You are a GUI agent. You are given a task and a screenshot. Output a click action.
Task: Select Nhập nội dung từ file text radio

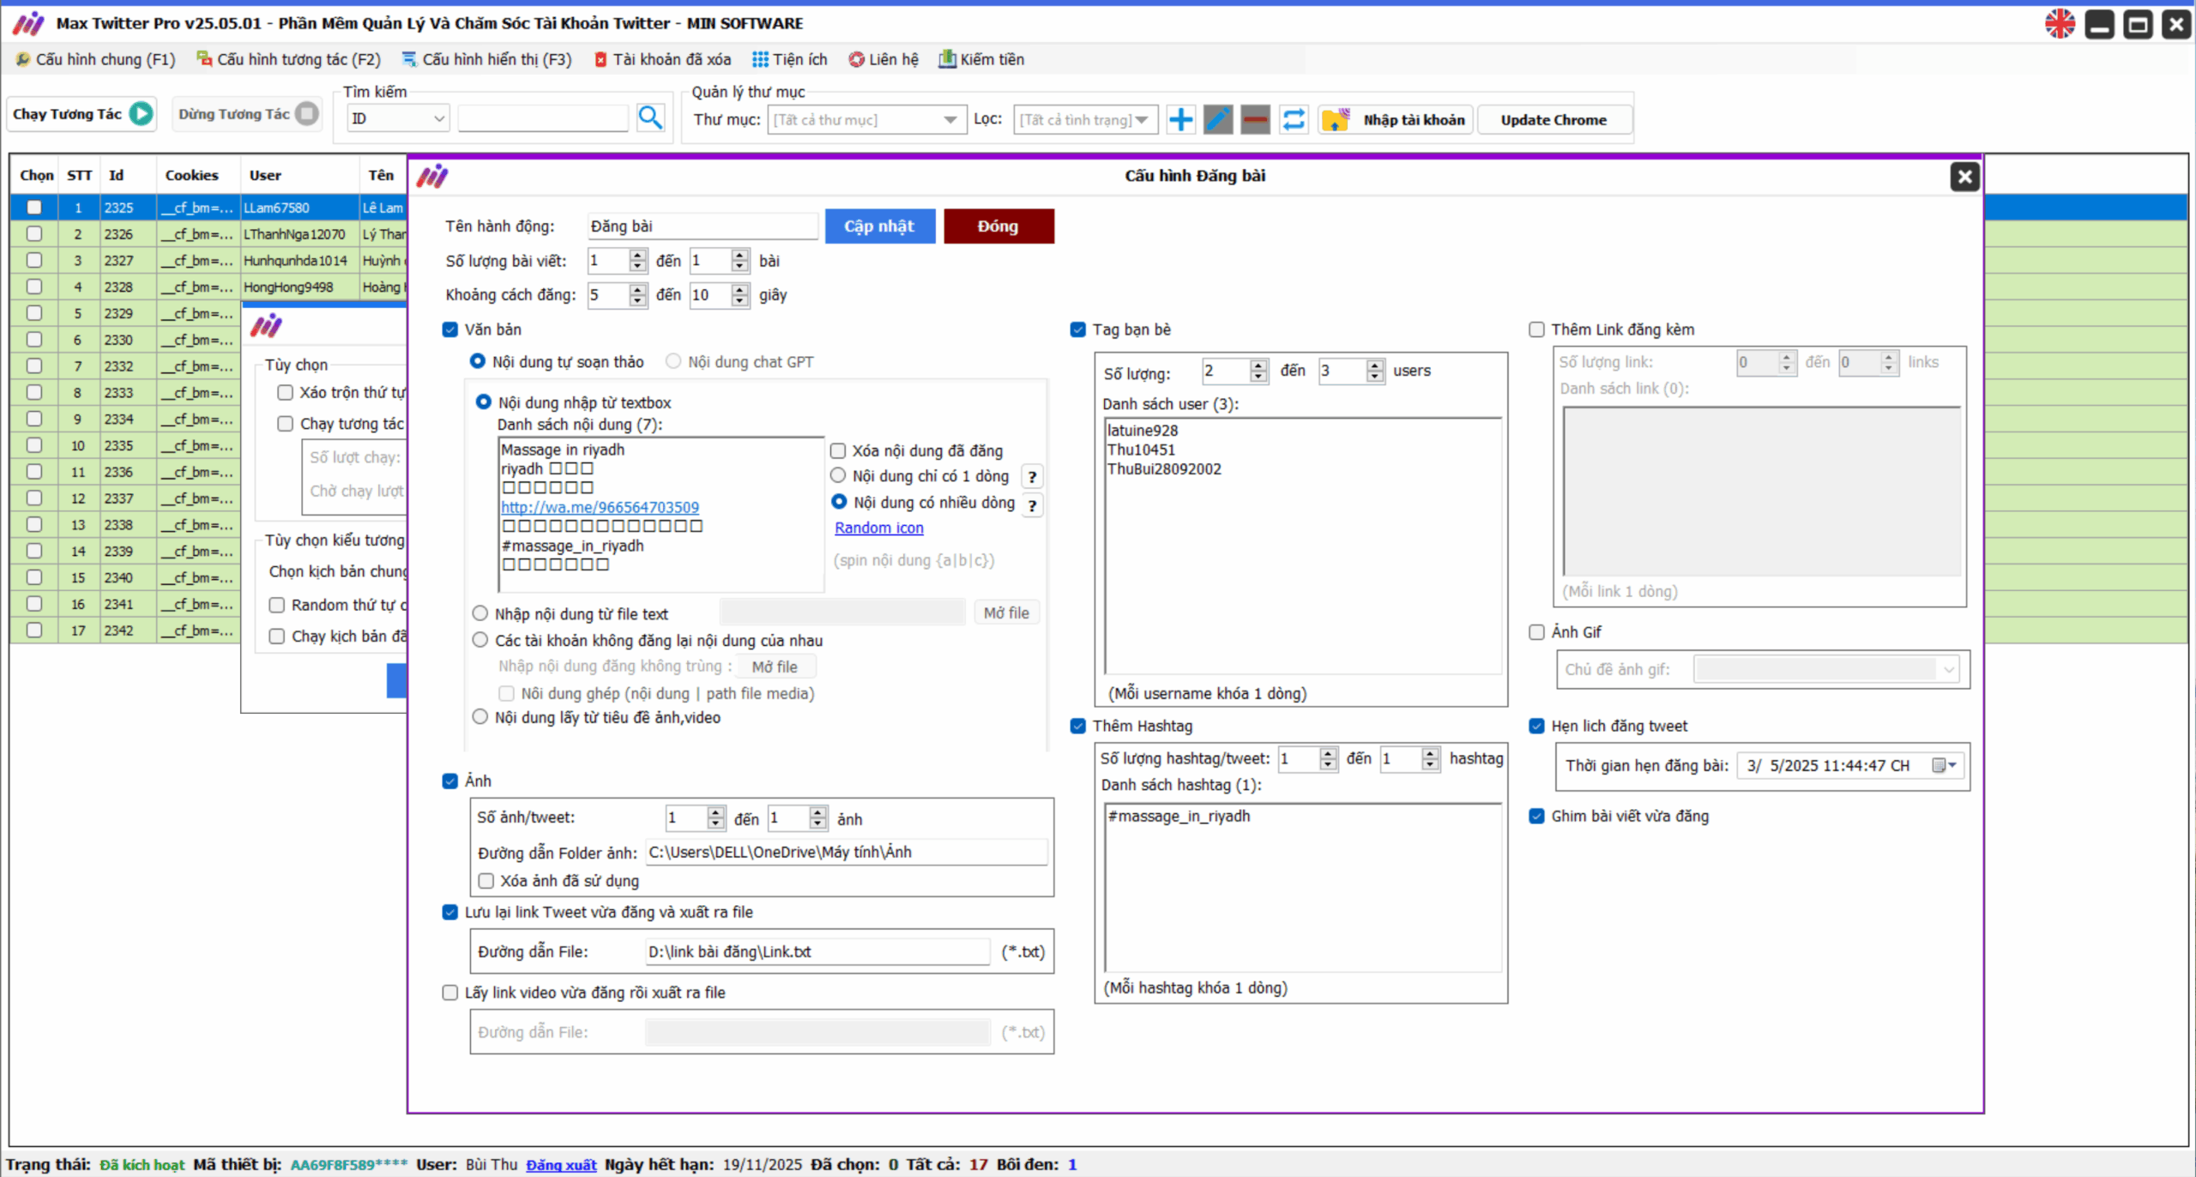(480, 613)
